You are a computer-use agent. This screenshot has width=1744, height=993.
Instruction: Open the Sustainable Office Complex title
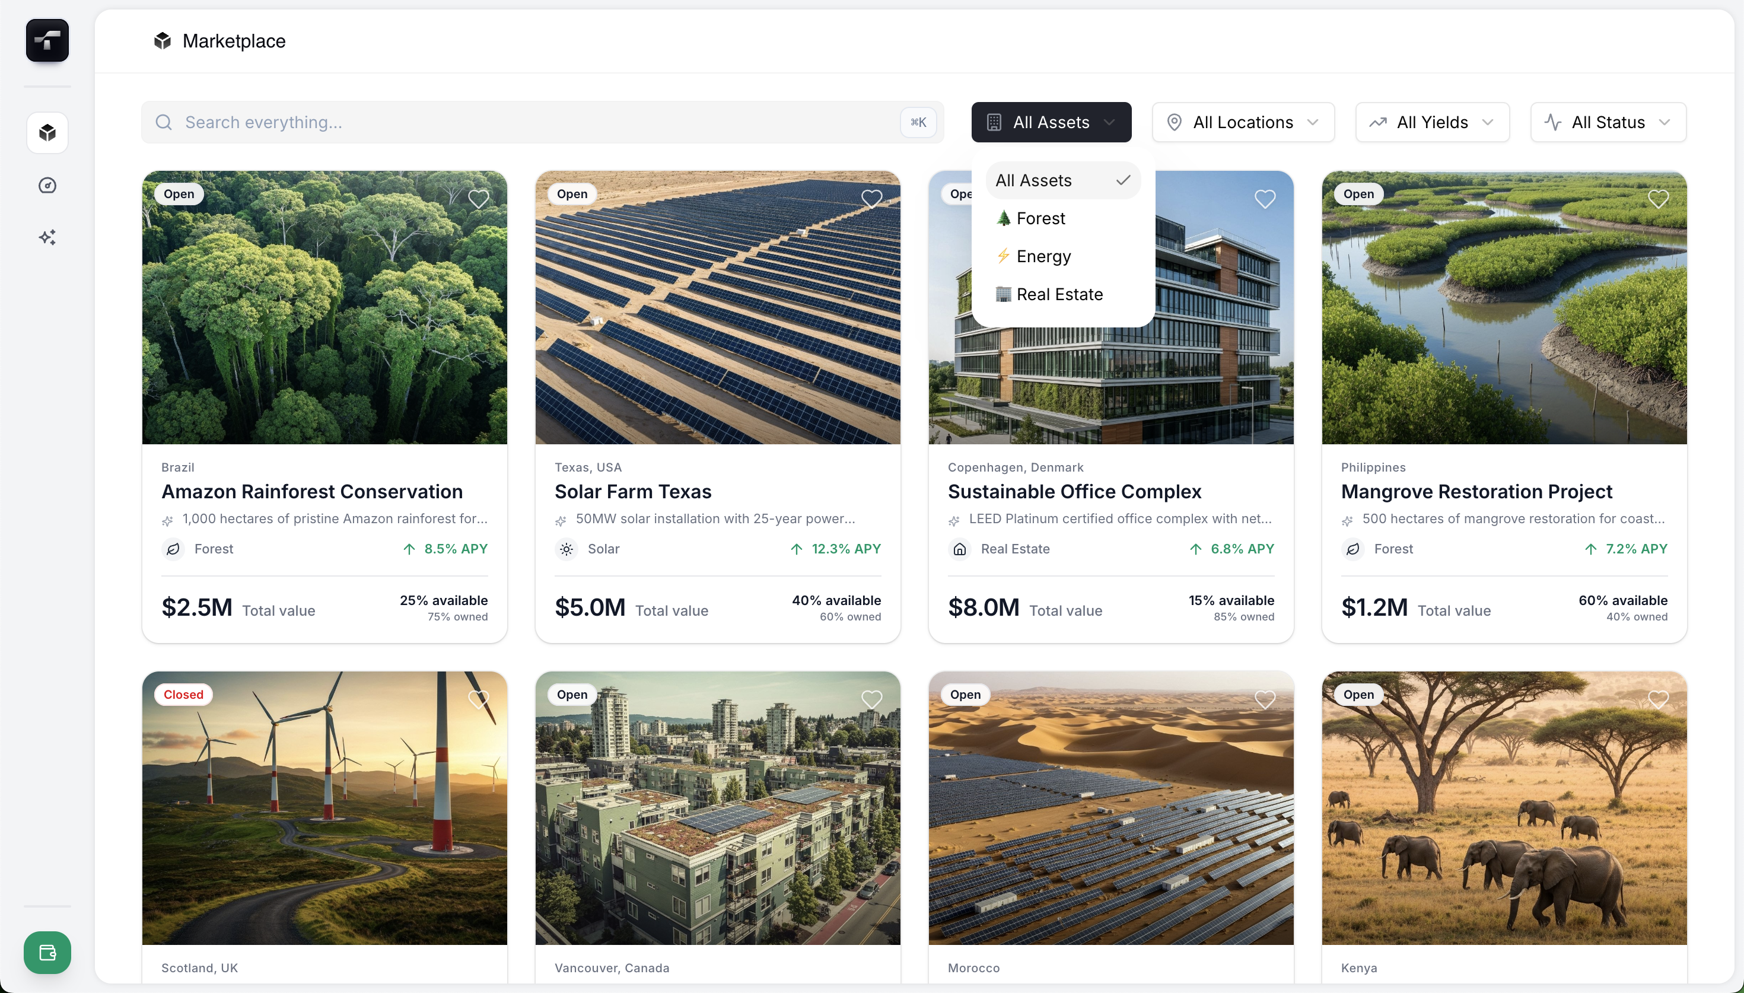pos(1074,491)
